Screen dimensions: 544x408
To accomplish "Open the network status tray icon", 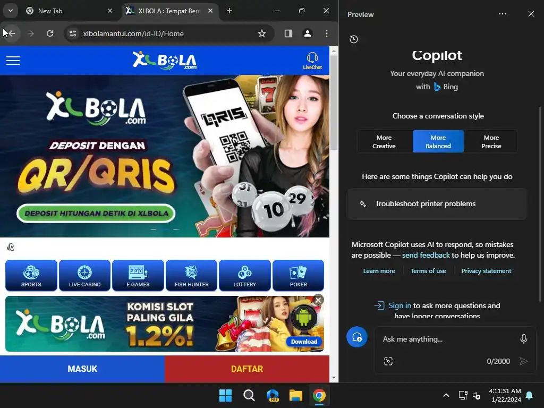I will (463, 395).
